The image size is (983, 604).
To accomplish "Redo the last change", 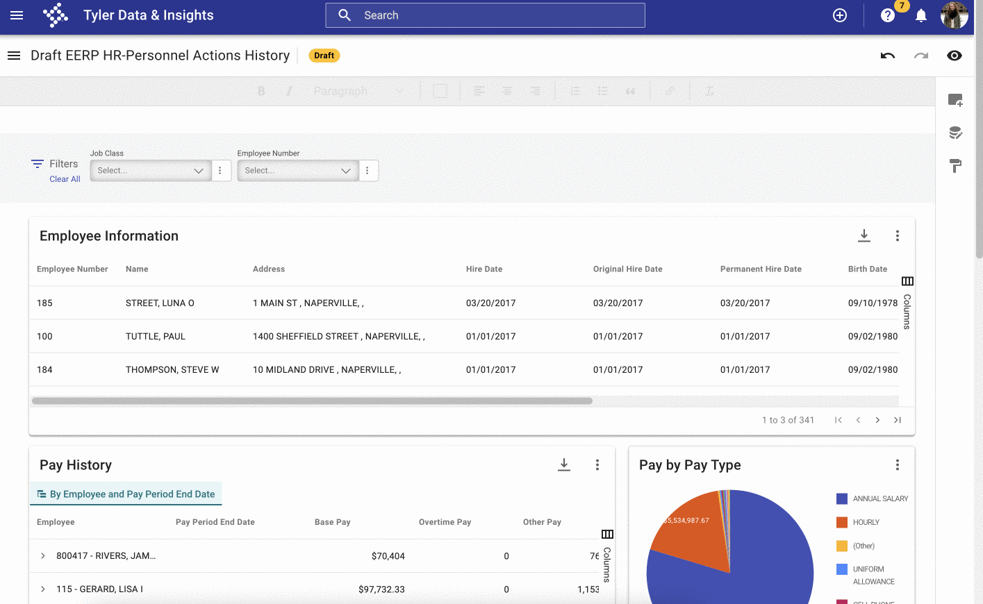I will [921, 56].
